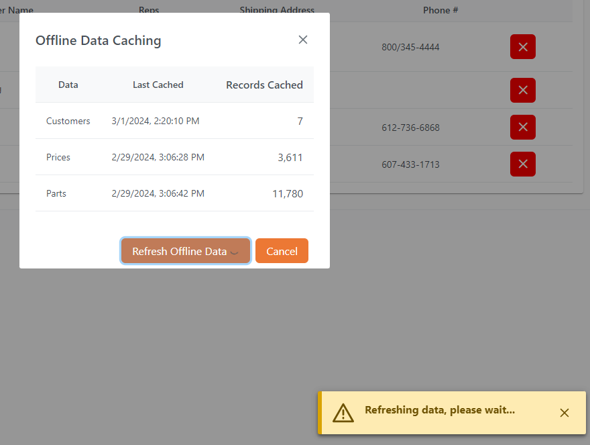590x445 pixels.
Task: Click the Records Cached column header
Action: pyautogui.click(x=263, y=85)
